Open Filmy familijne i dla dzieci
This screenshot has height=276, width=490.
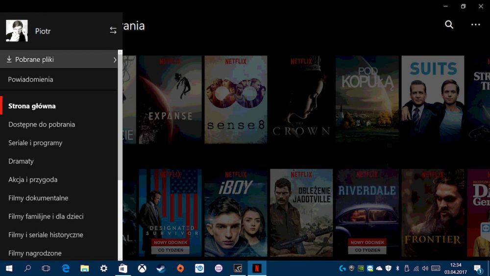click(x=46, y=216)
